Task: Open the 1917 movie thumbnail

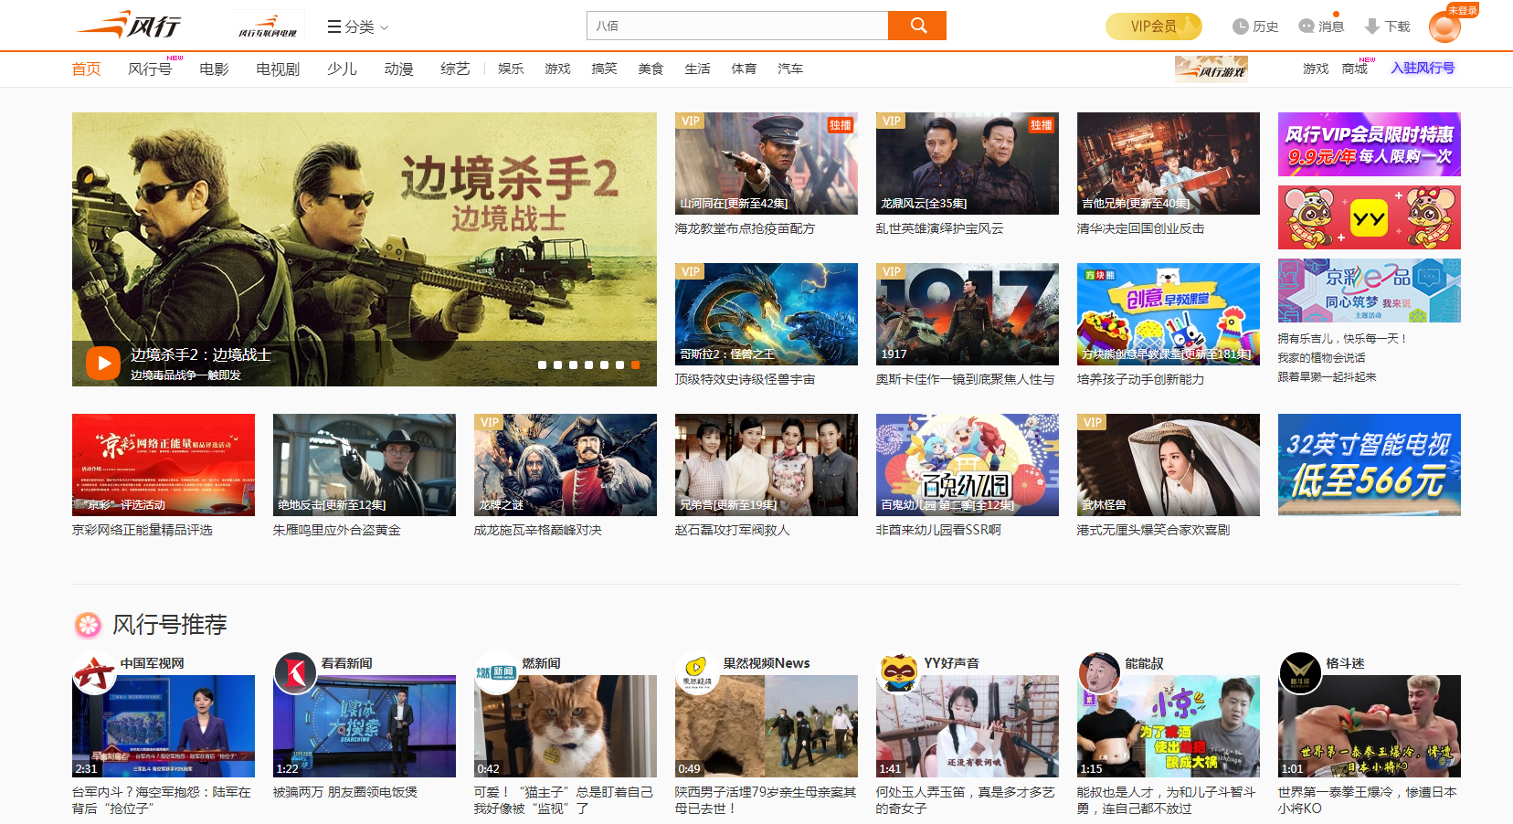Action: pyautogui.click(x=967, y=313)
